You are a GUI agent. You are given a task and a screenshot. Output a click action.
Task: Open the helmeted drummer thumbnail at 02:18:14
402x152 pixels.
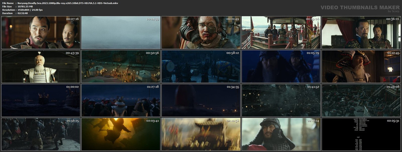[281, 134]
